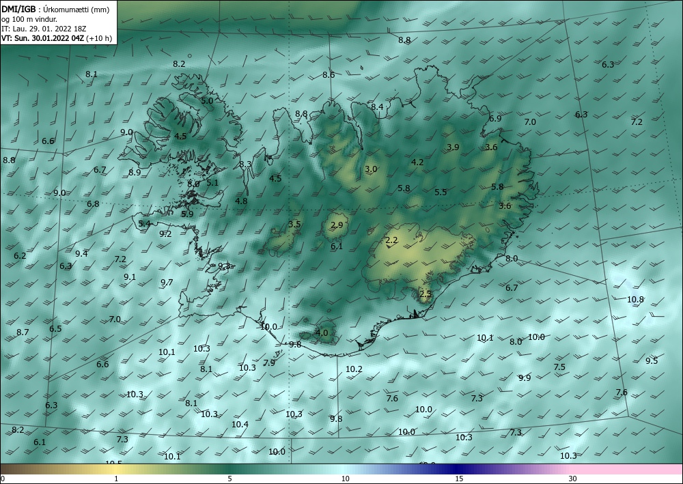This screenshot has height=484, width=683.
Task: Click the 9.4 value off the west coast
Action: pyautogui.click(x=81, y=254)
